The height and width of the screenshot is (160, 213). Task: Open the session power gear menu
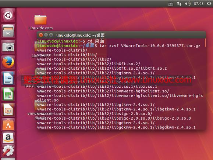click(x=209, y=4)
